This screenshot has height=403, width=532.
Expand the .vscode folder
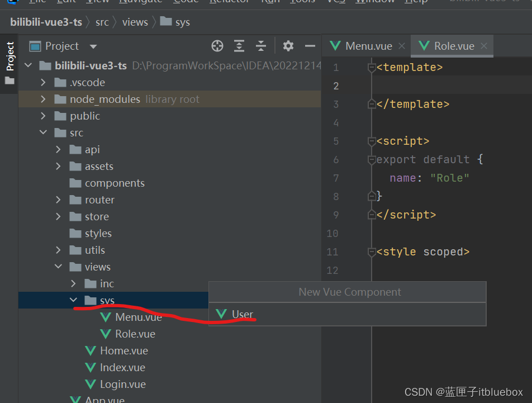pos(43,82)
